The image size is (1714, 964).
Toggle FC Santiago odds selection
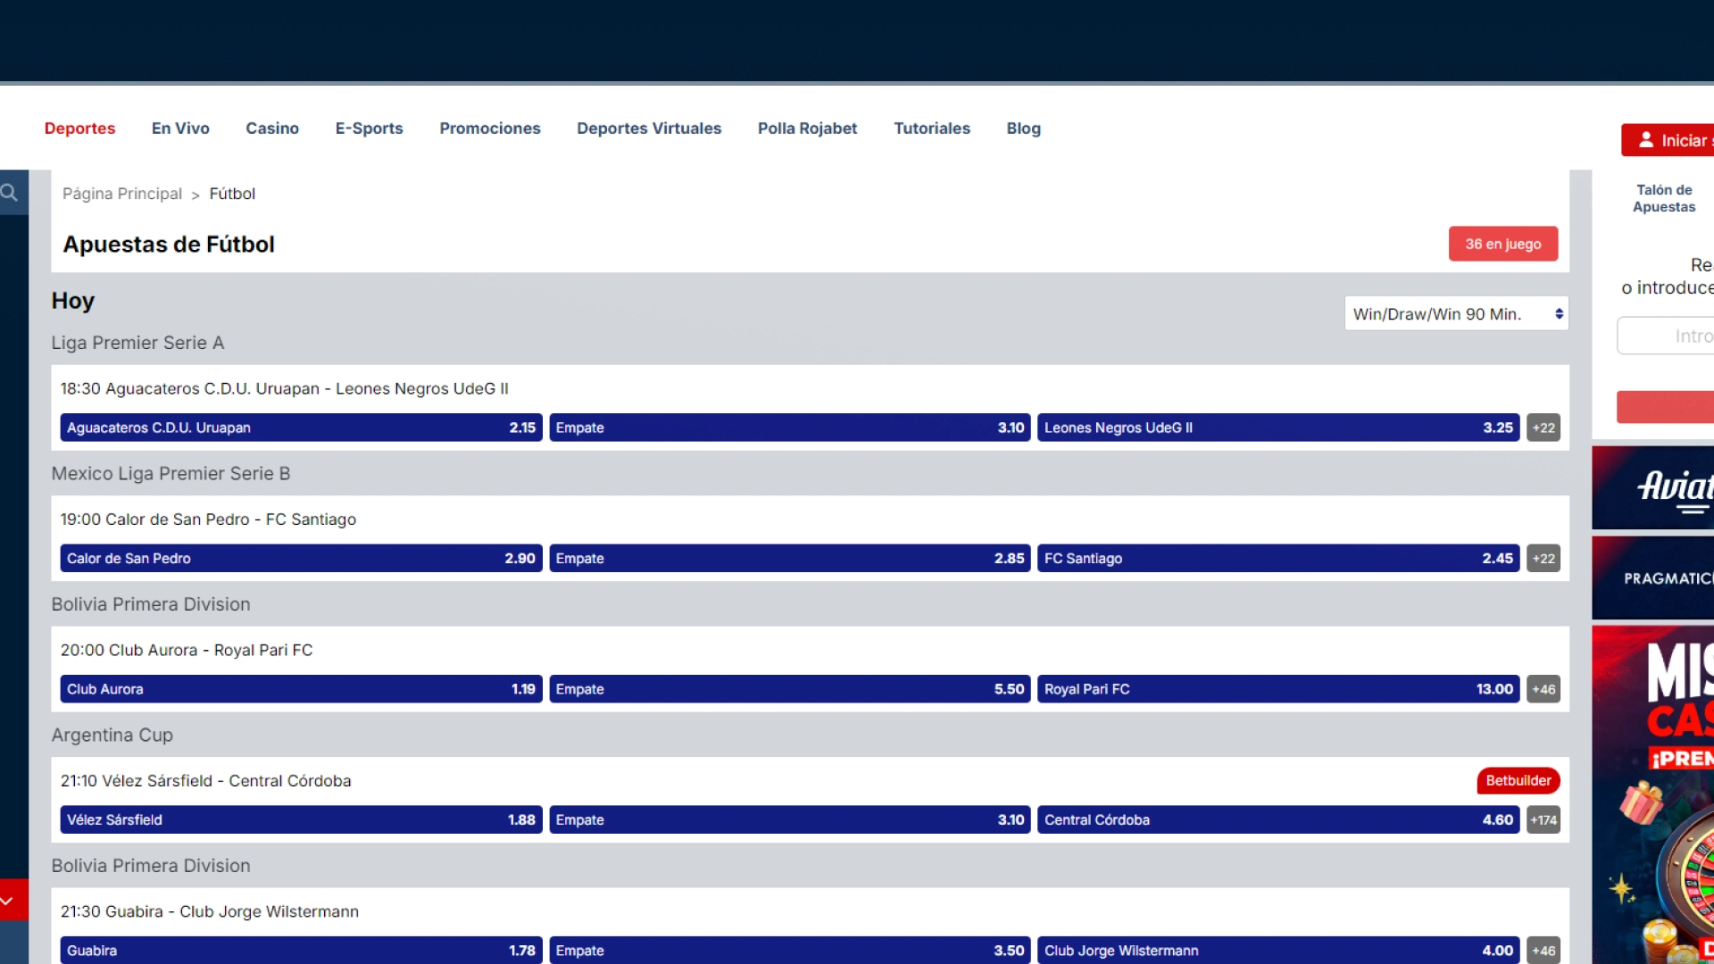(x=1278, y=558)
